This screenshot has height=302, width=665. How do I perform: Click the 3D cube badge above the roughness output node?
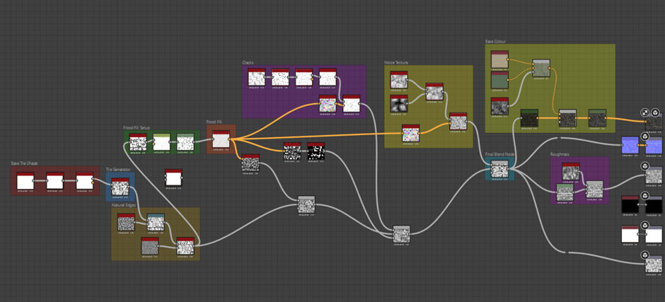(x=644, y=165)
